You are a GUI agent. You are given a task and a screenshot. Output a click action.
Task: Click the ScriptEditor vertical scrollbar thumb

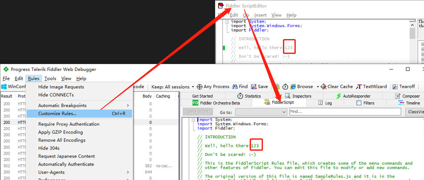pos(412,34)
